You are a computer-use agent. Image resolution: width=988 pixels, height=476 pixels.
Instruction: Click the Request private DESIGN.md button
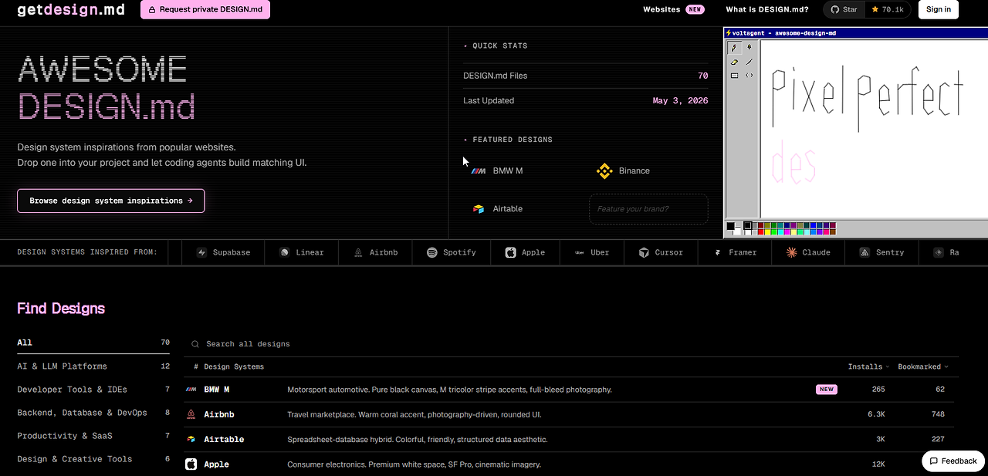205,9
